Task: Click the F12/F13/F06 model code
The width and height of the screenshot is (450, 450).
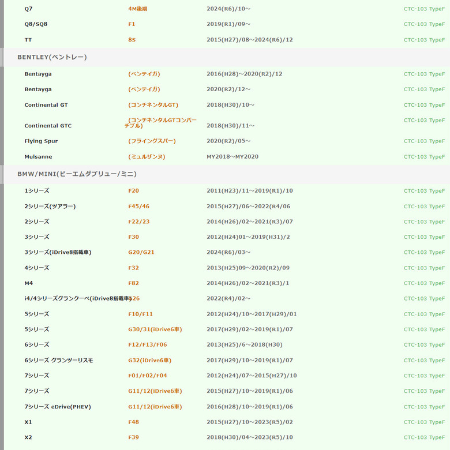Action: click(148, 344)
